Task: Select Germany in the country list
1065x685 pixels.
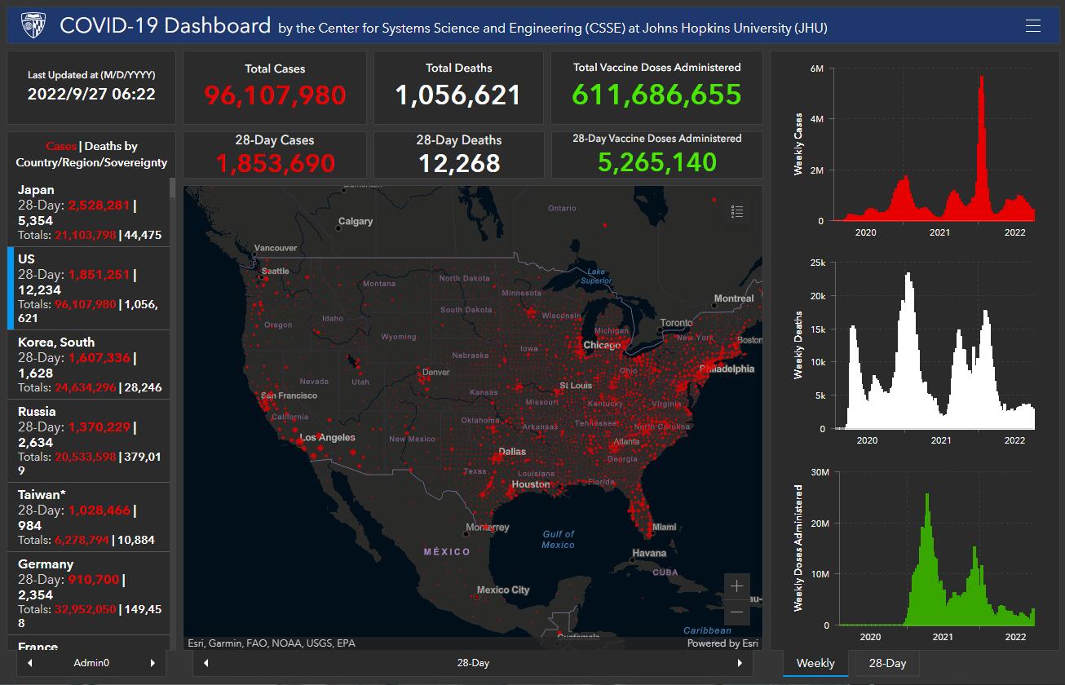Action: point(89,593)
